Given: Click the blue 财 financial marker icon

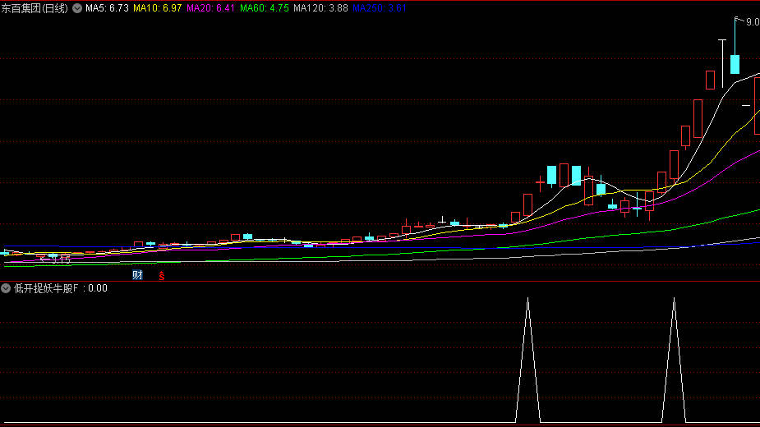Looking at the screenshot, I should (x=137, y=275).
